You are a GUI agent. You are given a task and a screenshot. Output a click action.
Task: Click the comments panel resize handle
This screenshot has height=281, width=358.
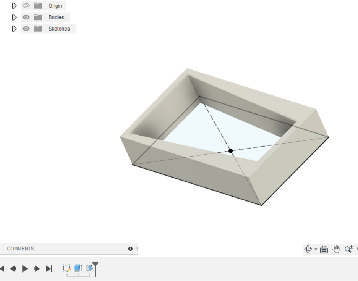pos(136,249)
